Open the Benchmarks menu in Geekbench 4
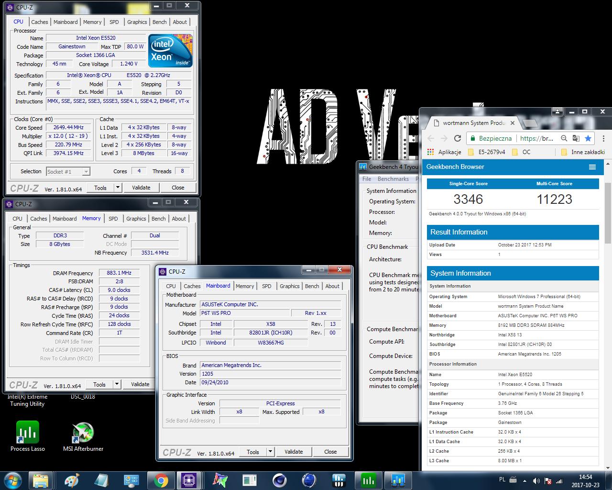Image resolution: width=612 pixels, height=490 pixels. click(393, 179)
